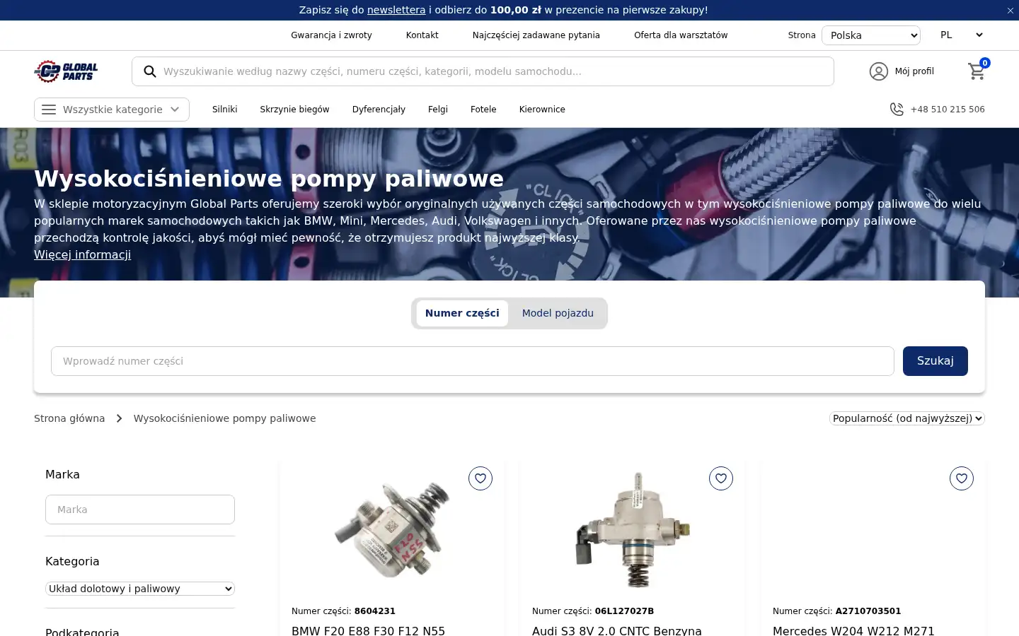Open Kategoria dropdown Układ dolotowy i paliwowy

pos(140,589)
